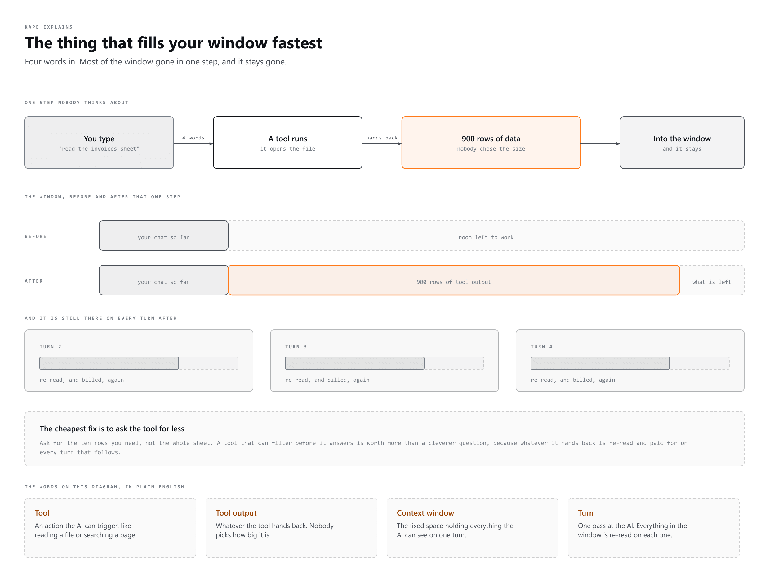Open the 'Tool output' glossary card
The image size is (769, 585).
[x=291, y=528]
